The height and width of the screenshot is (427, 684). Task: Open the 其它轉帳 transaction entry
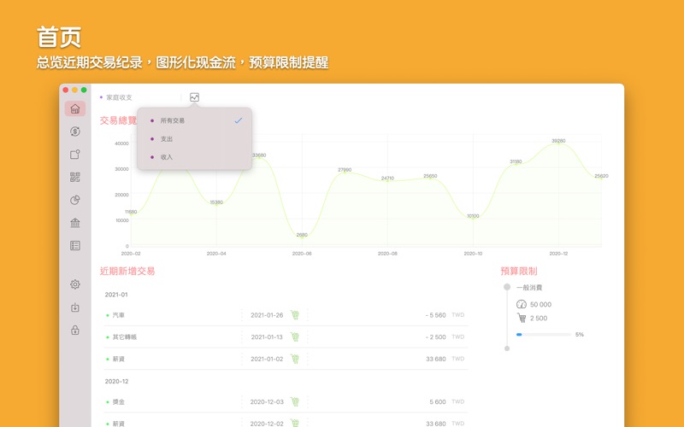click(x=171, y=336)
